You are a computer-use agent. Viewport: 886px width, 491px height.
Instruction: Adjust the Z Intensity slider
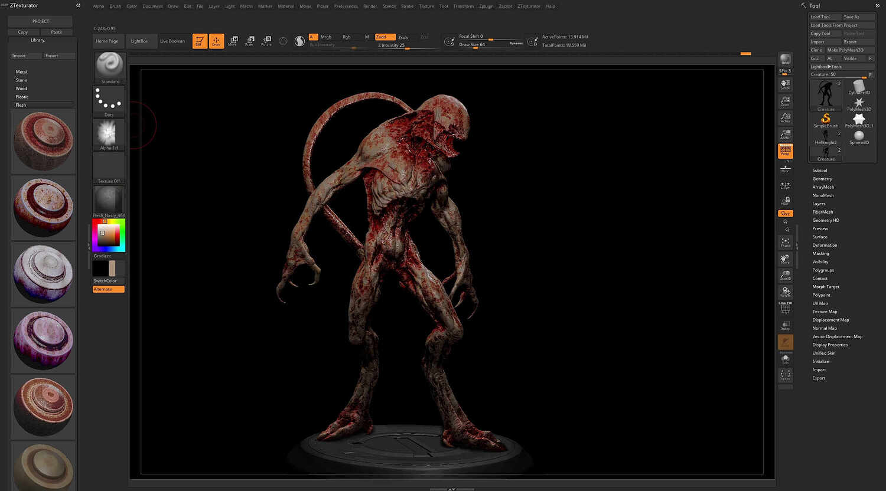(390, 45)
